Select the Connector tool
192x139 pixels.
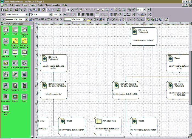point(77,10)
